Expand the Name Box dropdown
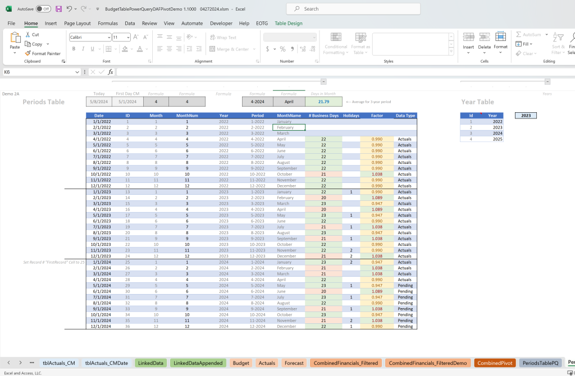 [77, 72]
